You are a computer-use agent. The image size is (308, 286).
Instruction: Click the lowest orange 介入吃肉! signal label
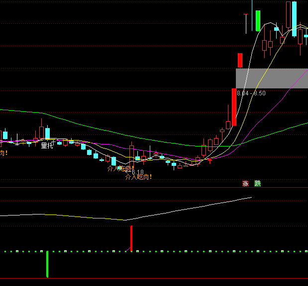tap(138, 176)
